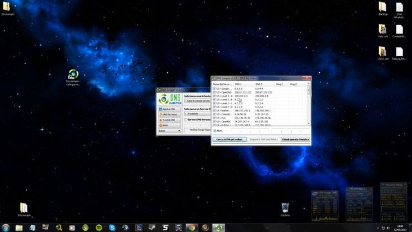Open the DnsJumper folder at bottom-left of desktop
412x232 pixels.
point(24,209)
